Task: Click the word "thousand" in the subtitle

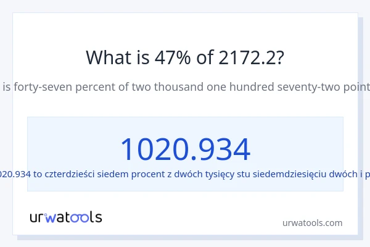Action: [178, 86]
